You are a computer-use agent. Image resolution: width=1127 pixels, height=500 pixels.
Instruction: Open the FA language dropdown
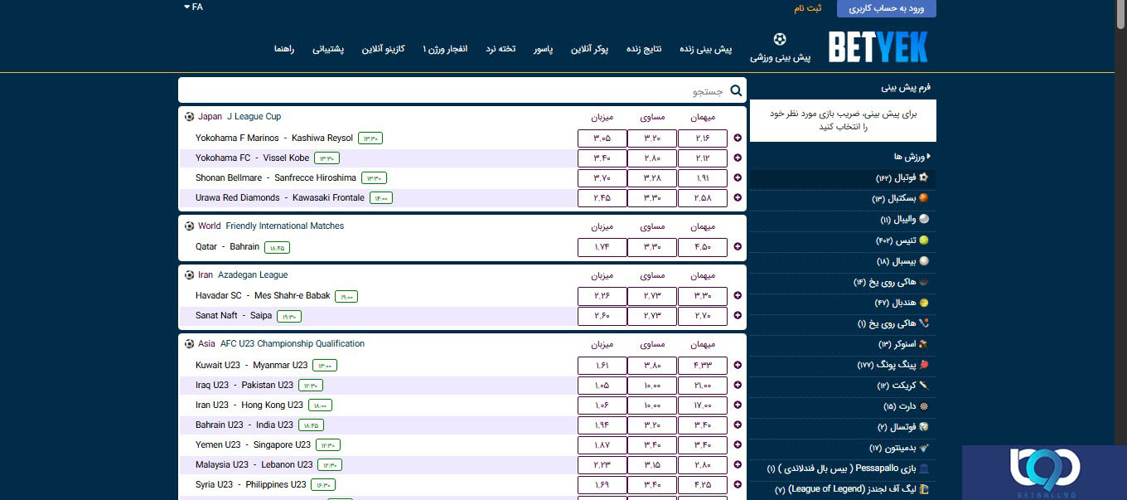tap(192, 7)
